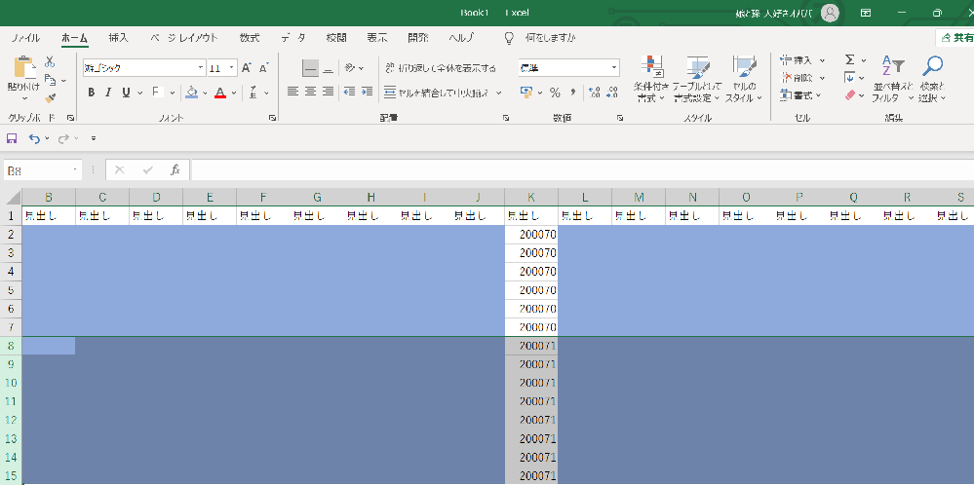This screenshot has height=485, width=974.
Task: Switch to the Review tab
Action: [x=336, y=38]
